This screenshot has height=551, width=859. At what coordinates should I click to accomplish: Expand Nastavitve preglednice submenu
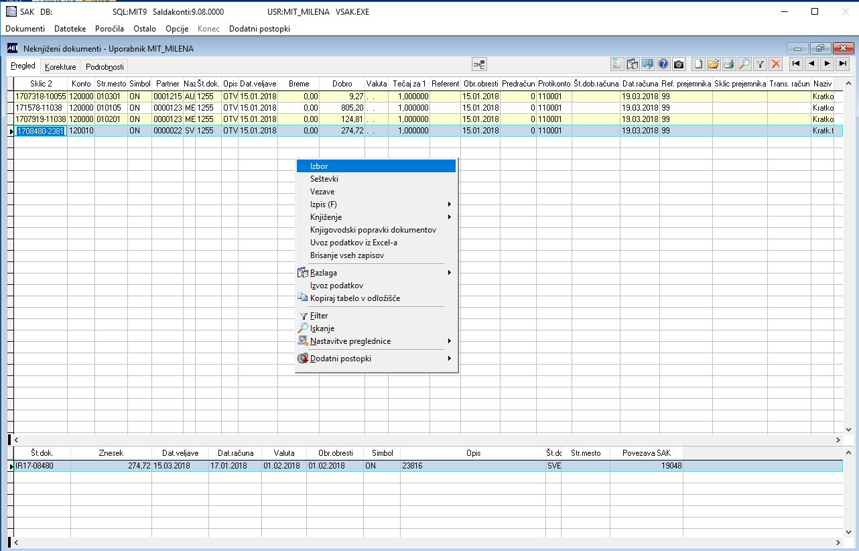(377, 341)
